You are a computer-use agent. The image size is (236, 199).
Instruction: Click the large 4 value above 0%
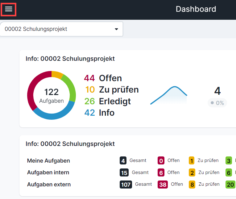217,91
